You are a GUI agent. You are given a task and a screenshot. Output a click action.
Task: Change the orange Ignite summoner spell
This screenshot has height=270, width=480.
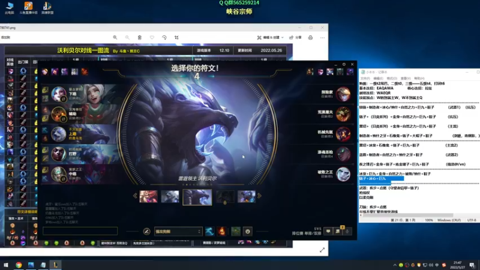[221, 232]
